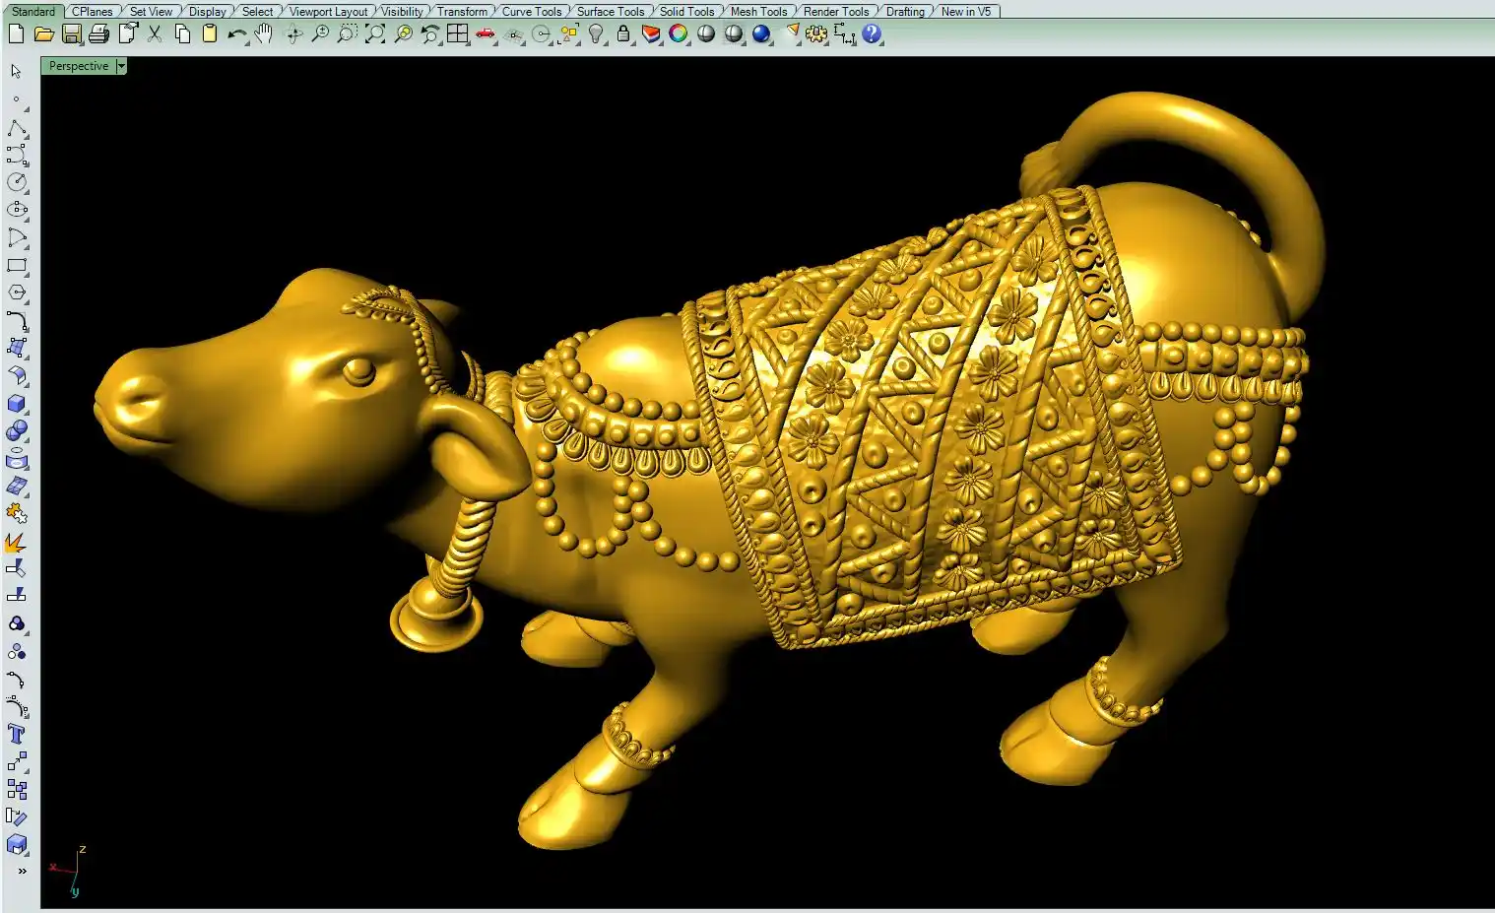Open the color wheel material icon
Image resolution: width=1495 pixels, height=913 pixels.
coord(679,34)
